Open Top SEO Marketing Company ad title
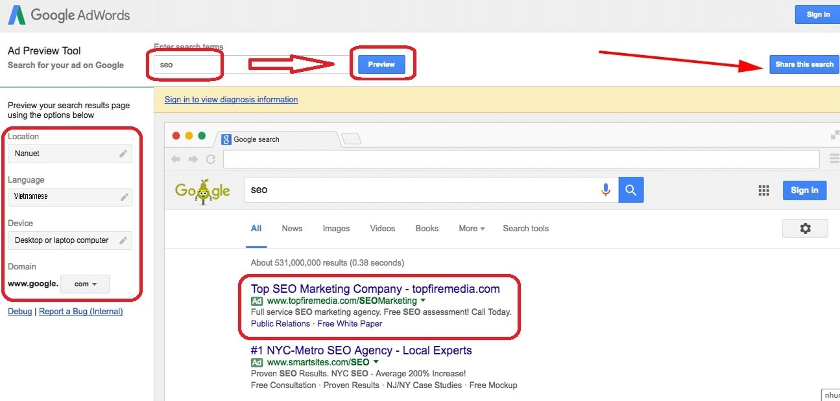Viewport: 840px width, 401px height. pos(376,289)
